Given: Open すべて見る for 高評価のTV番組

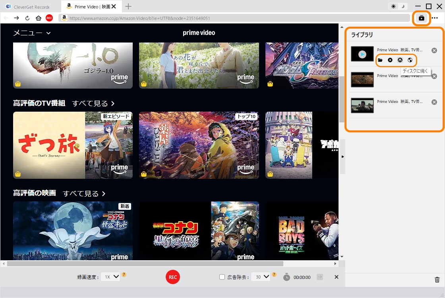Looking at the screenshot, I should (93, 104).
